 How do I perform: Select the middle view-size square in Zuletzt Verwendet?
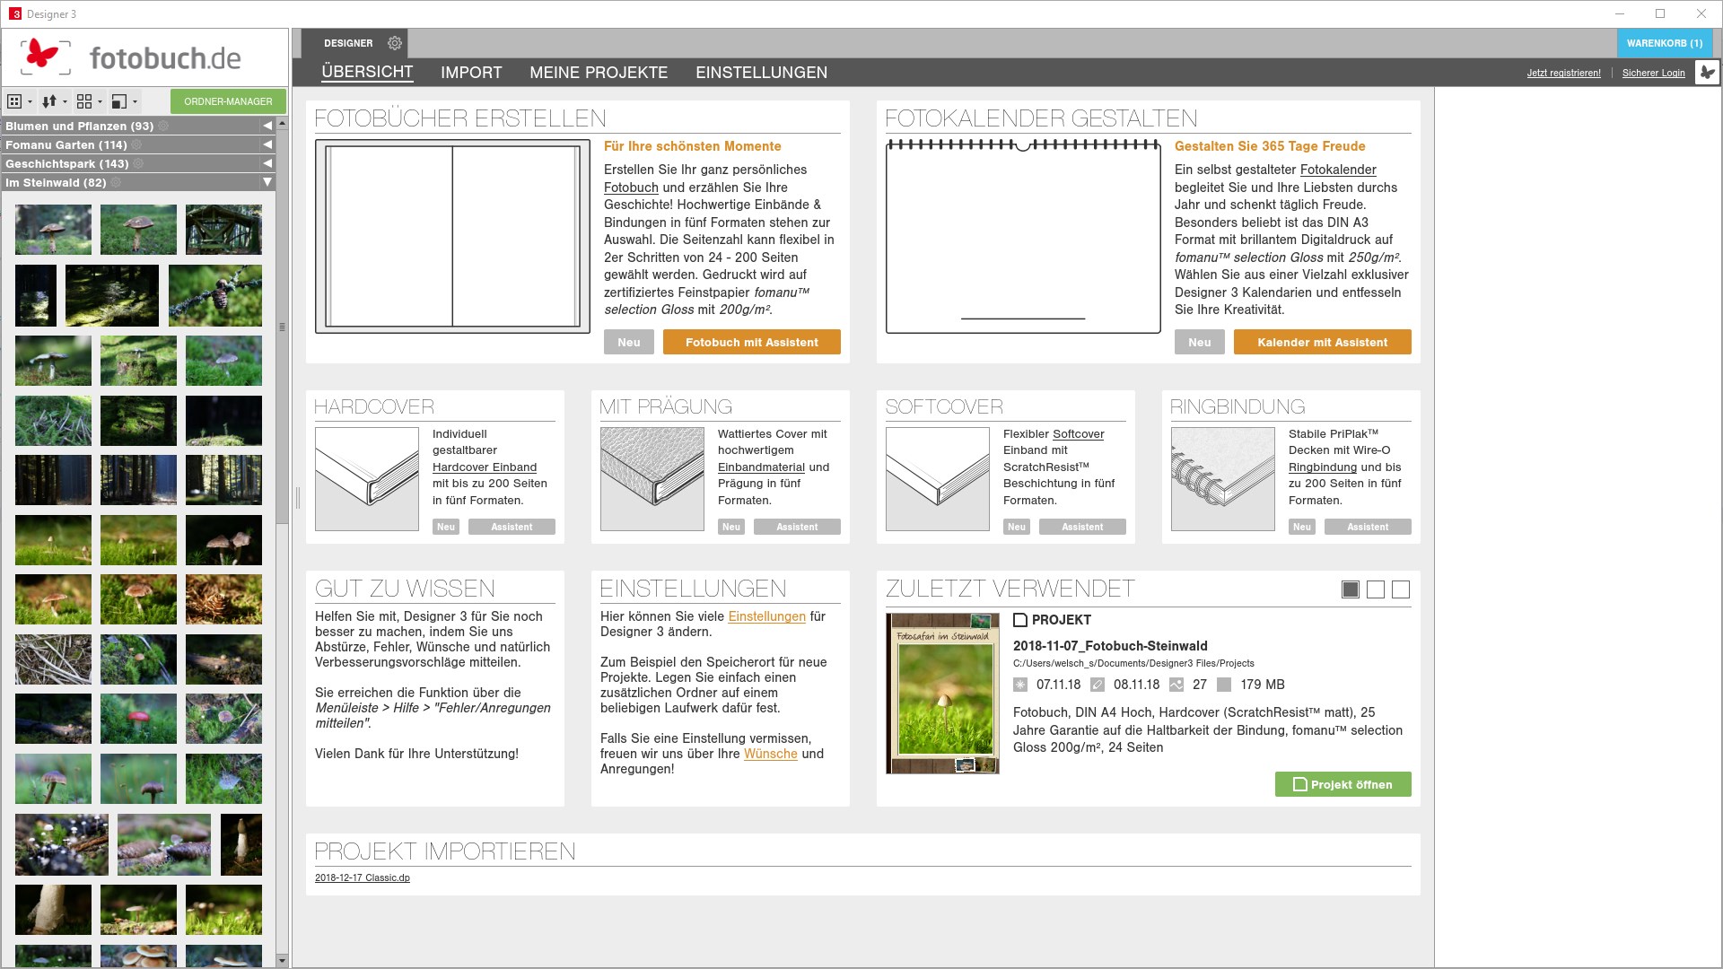[1376, 589]
